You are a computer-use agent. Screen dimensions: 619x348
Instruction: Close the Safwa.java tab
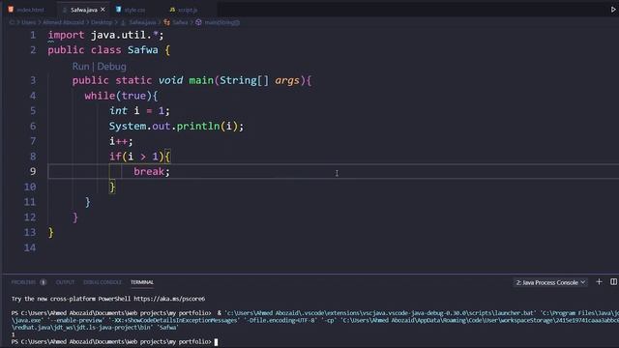coord(103,9)
